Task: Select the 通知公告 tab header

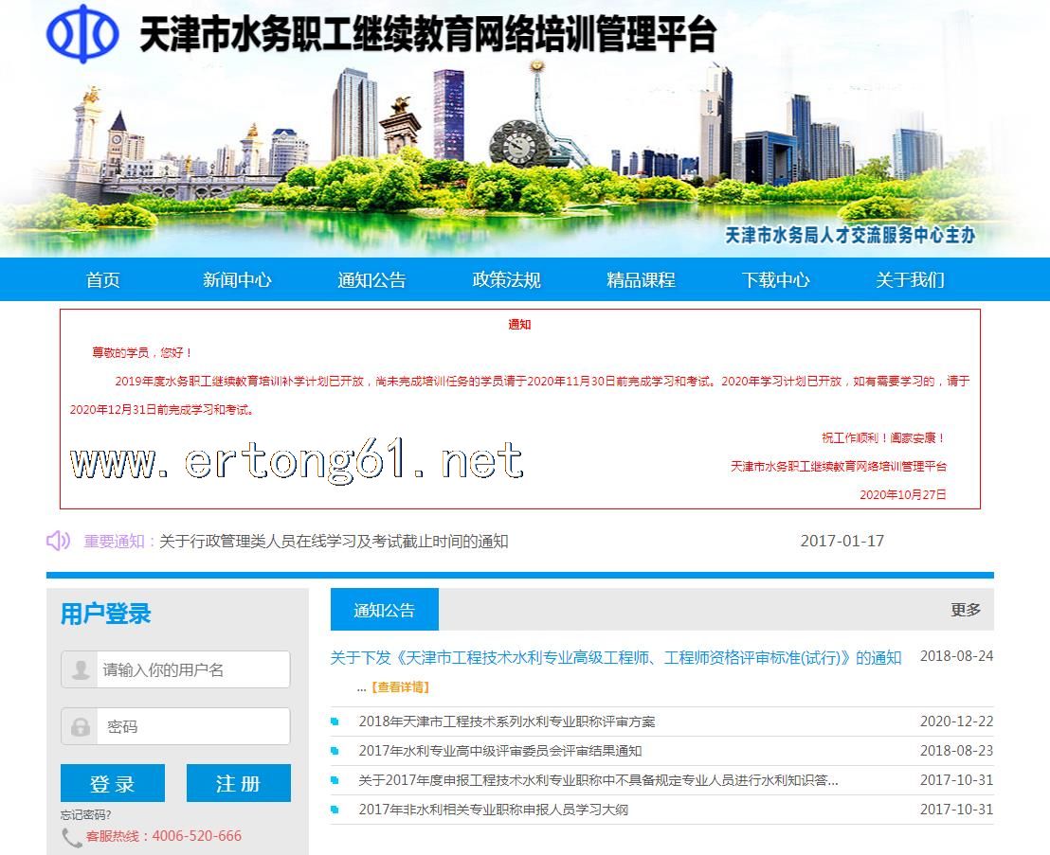Action: pyautogui.click(x=384, y=610)
